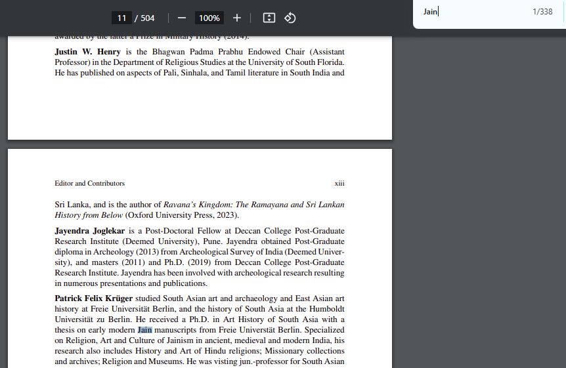Click the highlighted "Jain" search result
The image size is (566, 368).
point(144,330)
